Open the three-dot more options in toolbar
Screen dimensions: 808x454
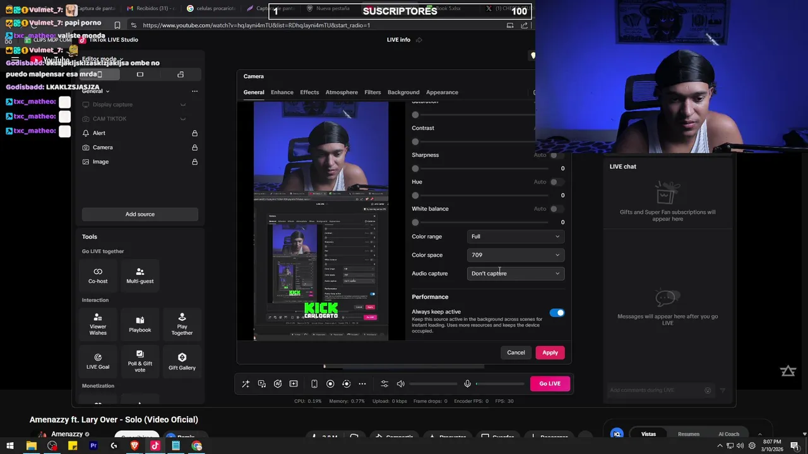362,384
